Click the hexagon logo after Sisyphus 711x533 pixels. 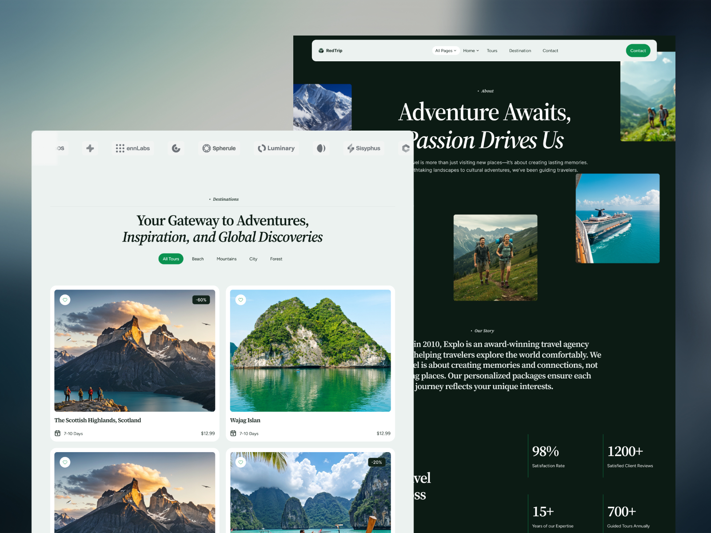coord(406,148)
